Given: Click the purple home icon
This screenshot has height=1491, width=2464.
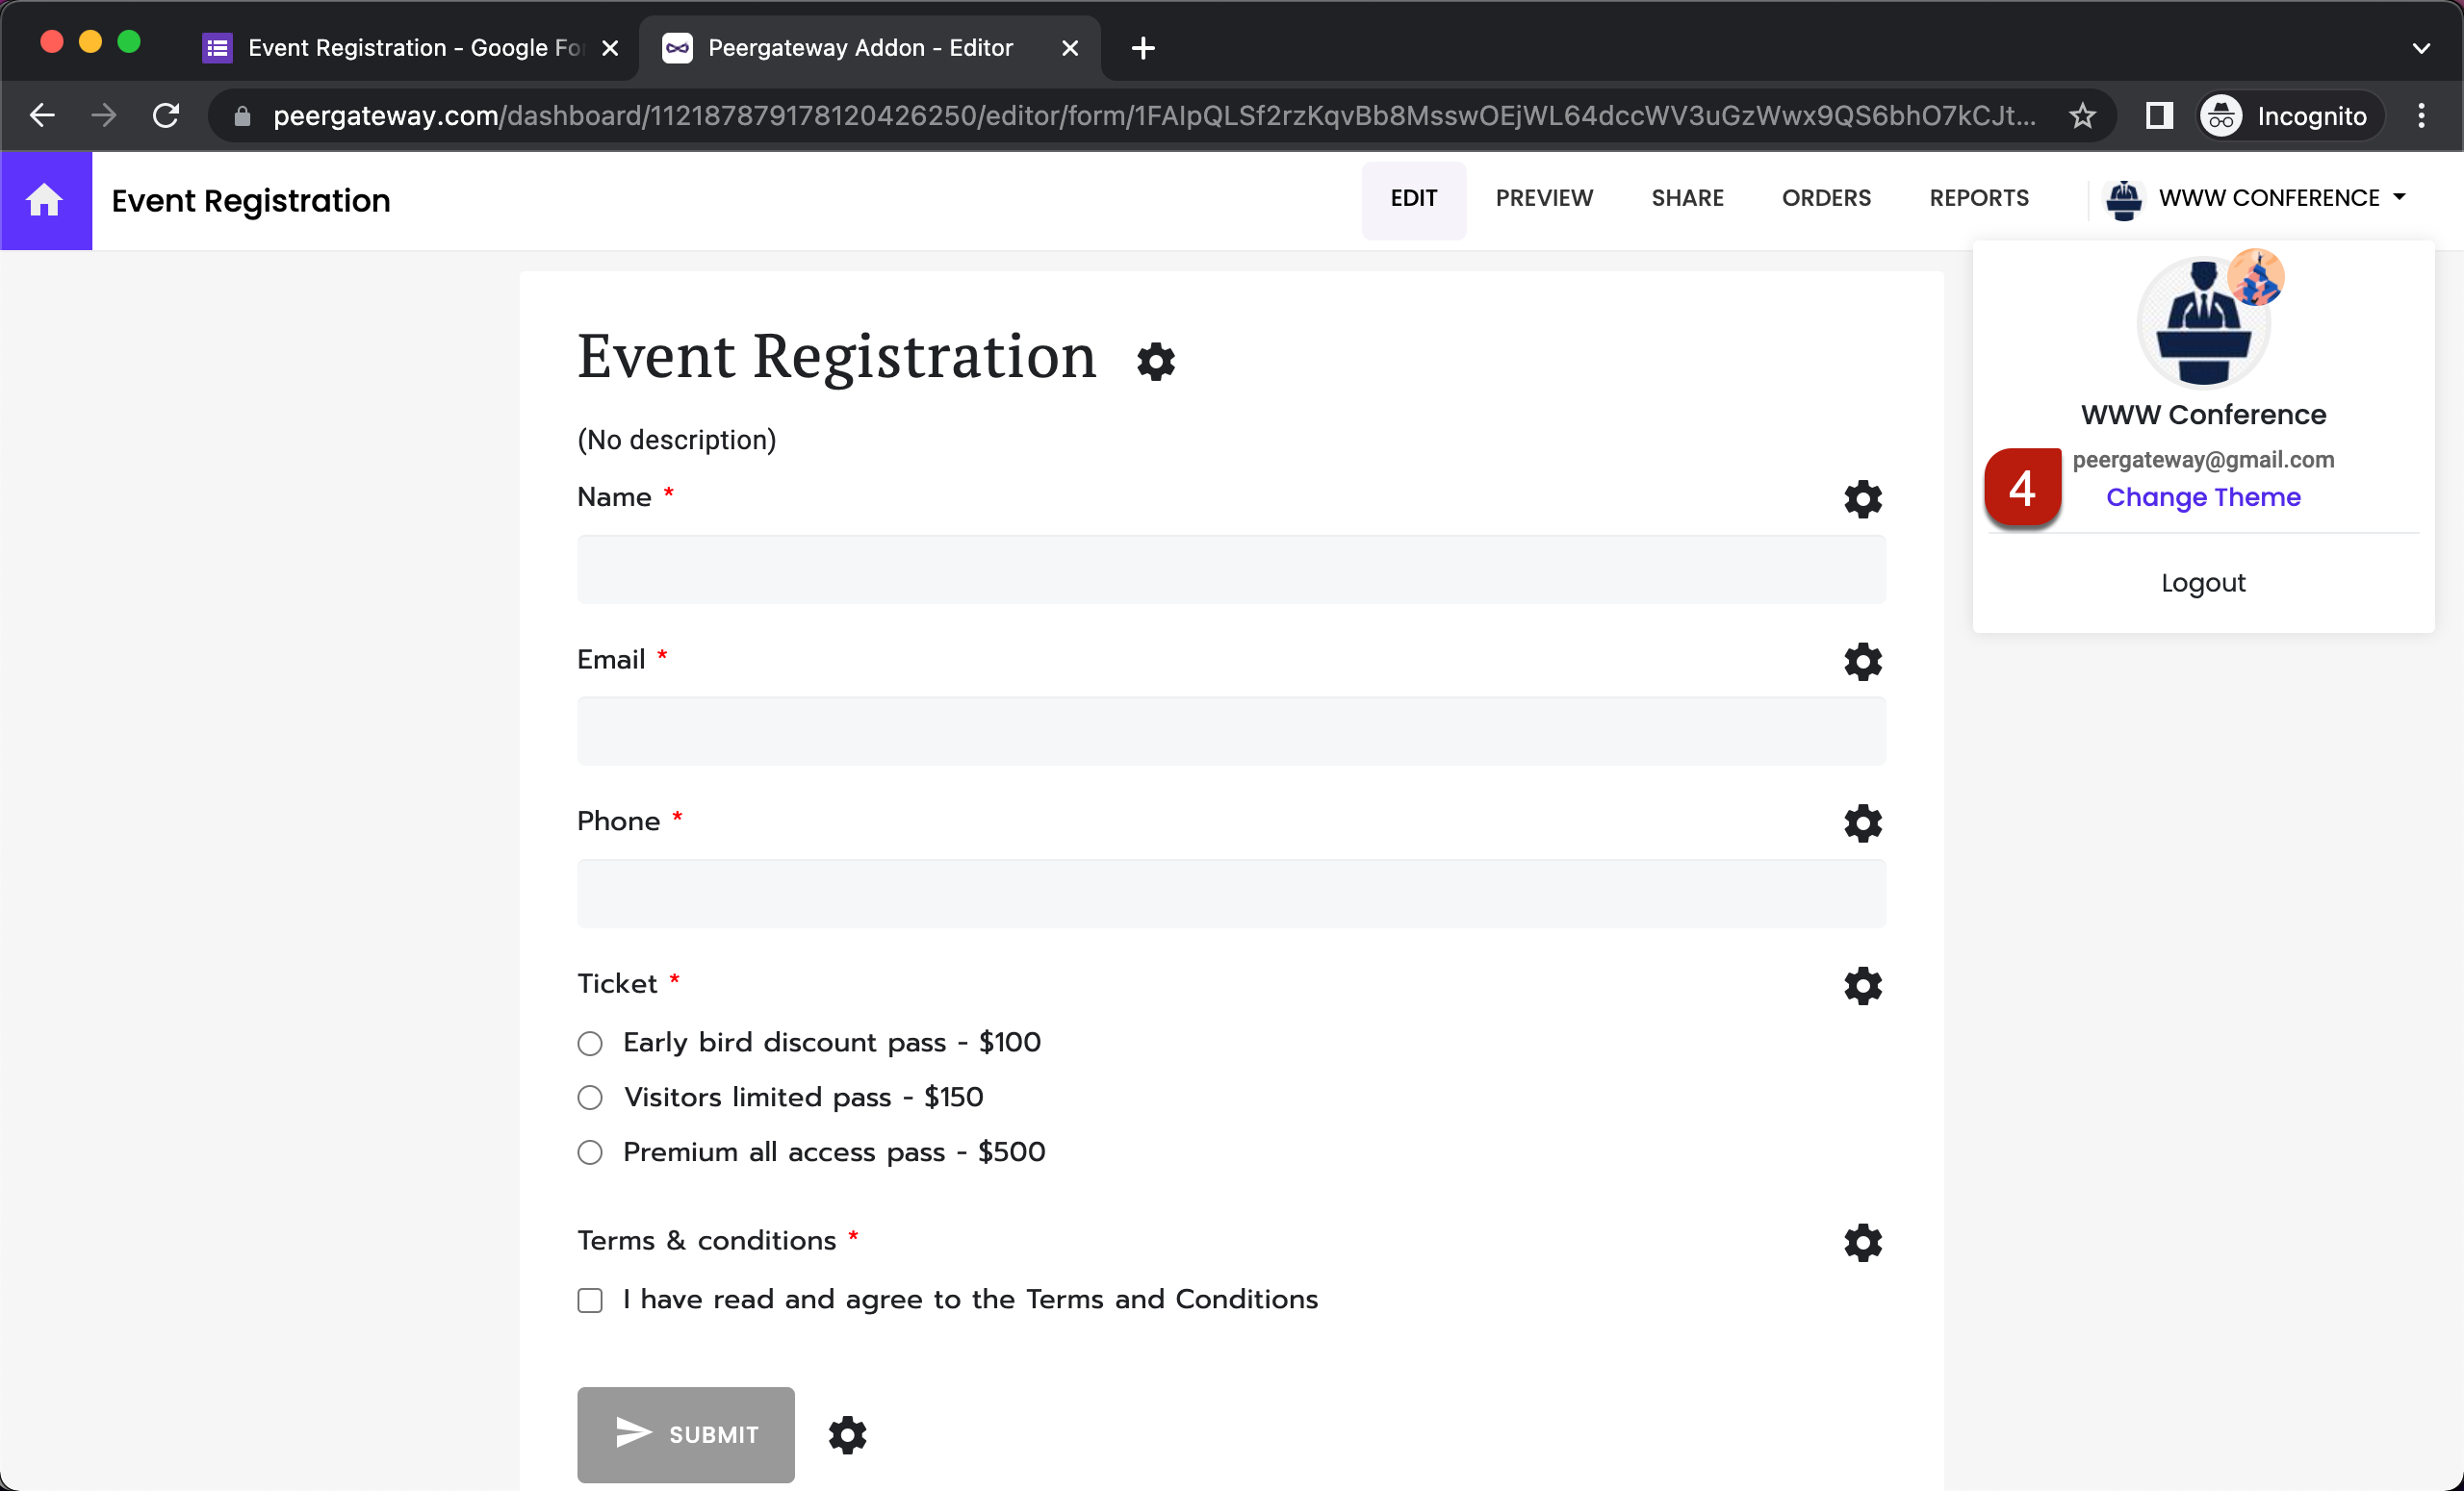Looking at the screenshot, I should click(x=45, y=200).
